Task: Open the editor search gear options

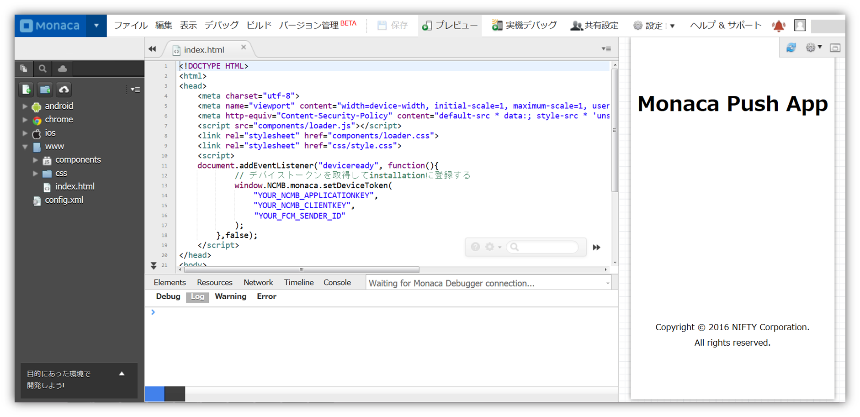Action: [x=492, y=247]
